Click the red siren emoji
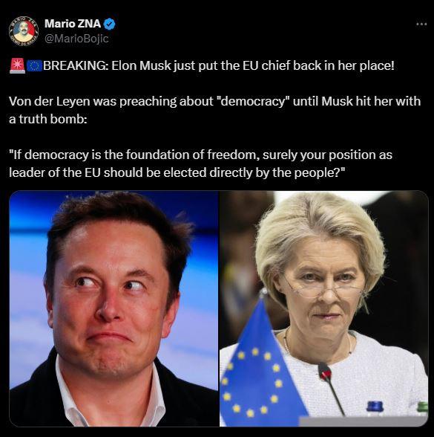The width and height of the screenshot is (434, 437). [17, 65]
